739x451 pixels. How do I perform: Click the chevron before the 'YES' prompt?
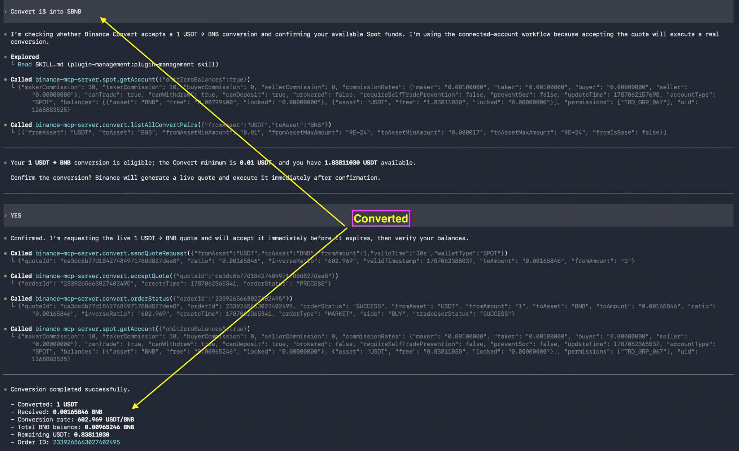(x=5, y=215)
